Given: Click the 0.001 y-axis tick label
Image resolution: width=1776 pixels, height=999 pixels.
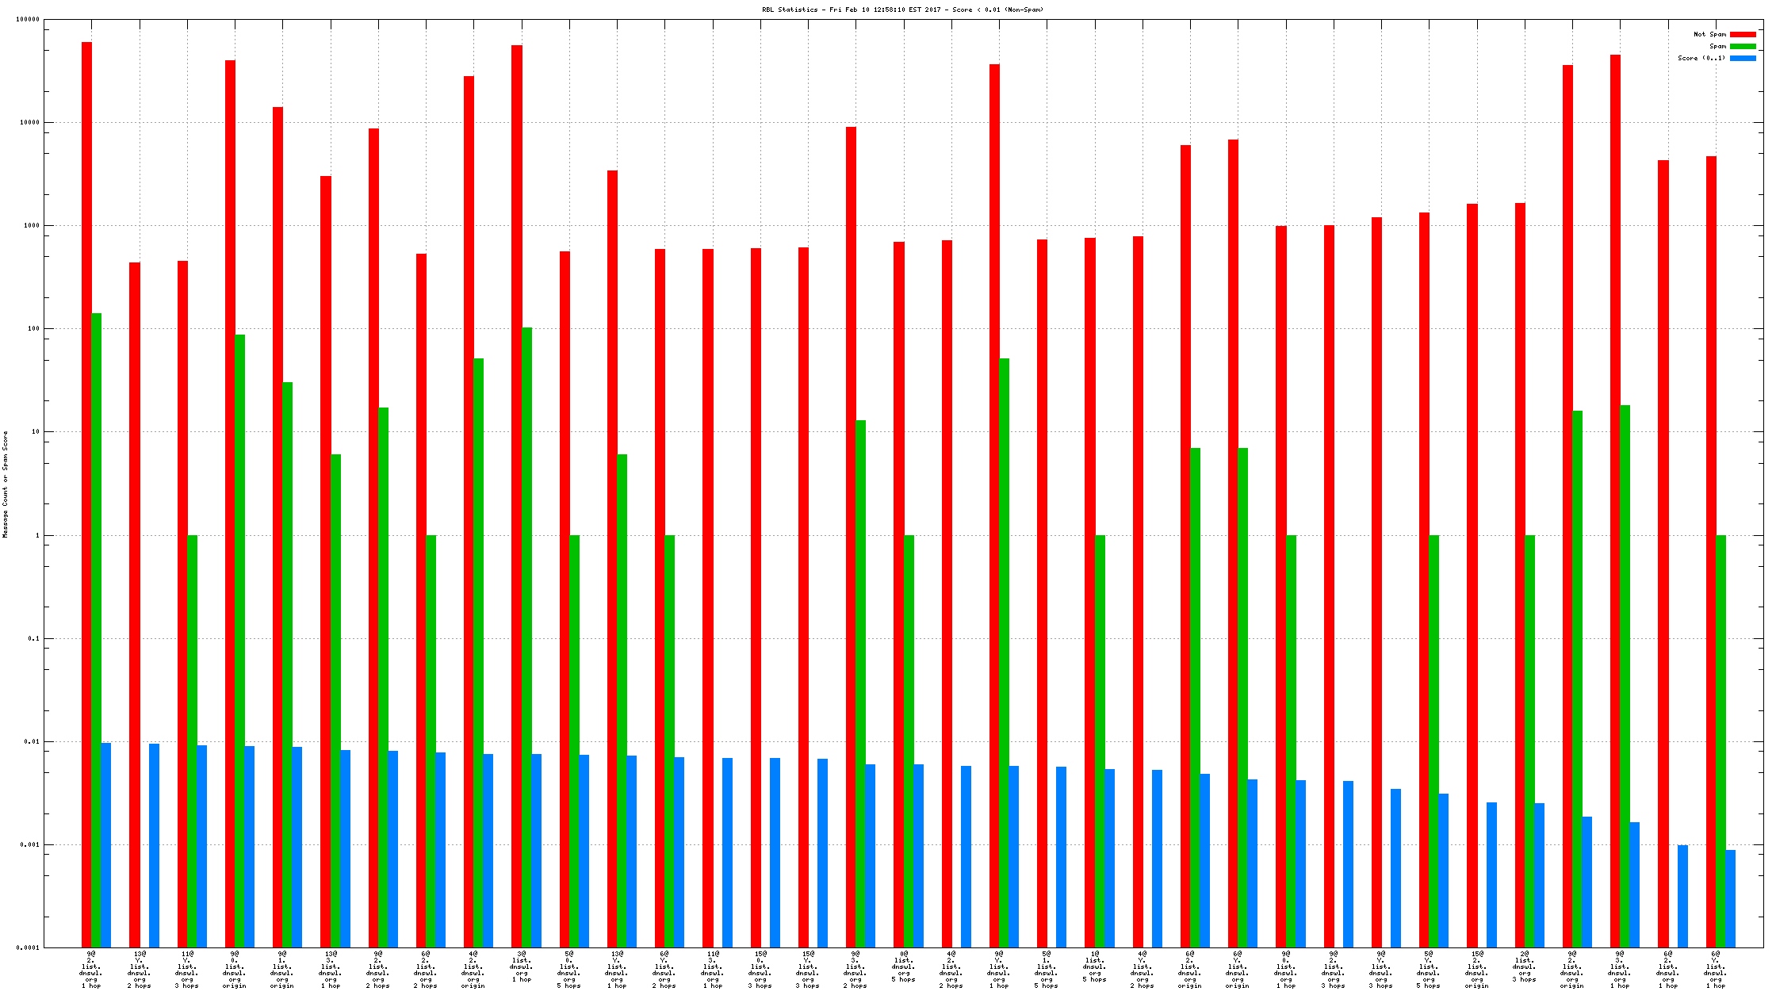Looking at the screenshot, I should coord(28,845).
